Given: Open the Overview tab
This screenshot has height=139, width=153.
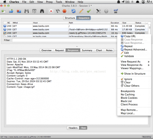Looking at the screenshot, I should [x=46, y=50].
